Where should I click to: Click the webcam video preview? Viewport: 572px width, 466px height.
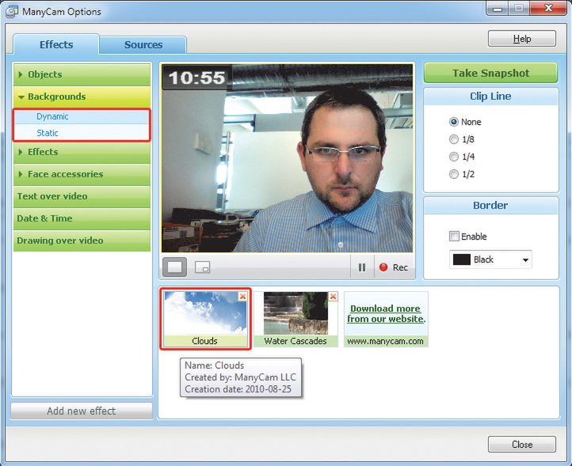287,158
